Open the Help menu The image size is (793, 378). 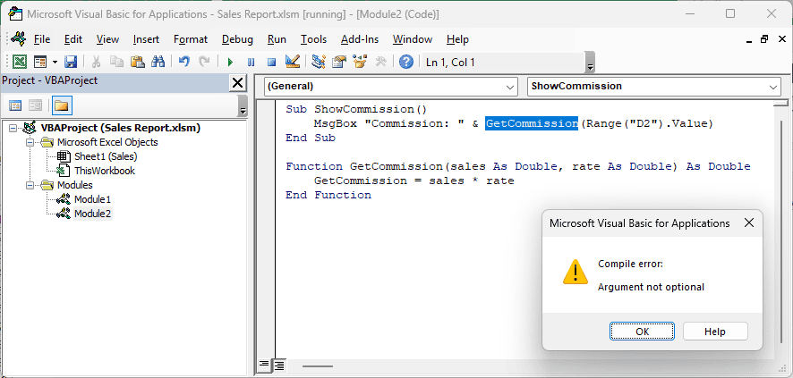point(457,39)
